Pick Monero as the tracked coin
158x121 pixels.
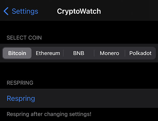tap(110, 53)
